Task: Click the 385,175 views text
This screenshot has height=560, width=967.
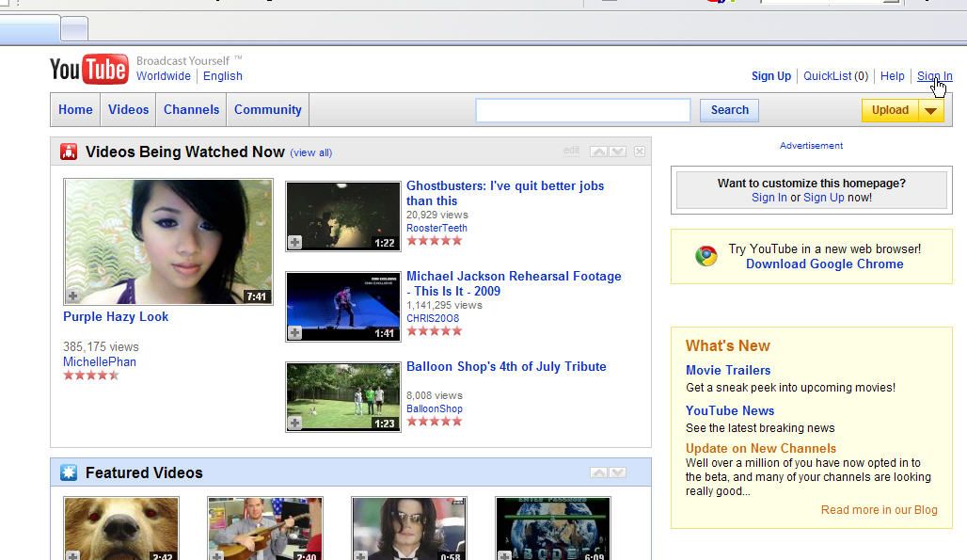Action: tap(101, 346)
